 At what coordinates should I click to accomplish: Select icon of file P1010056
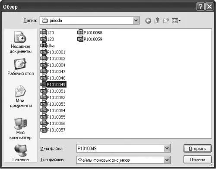point(44,123)
